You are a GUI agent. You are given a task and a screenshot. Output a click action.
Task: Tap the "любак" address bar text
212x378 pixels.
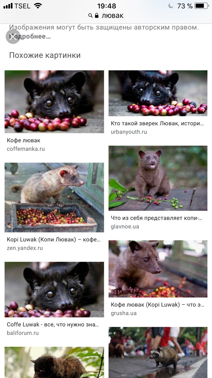pos(113,16)
